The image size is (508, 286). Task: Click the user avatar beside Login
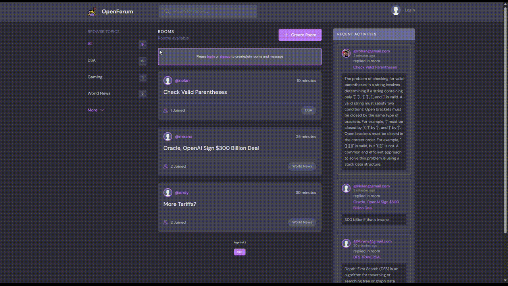click(396, 10)
